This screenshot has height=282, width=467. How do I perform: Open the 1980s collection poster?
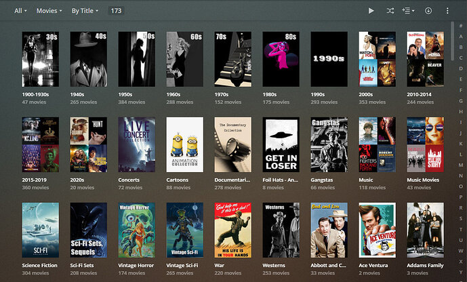coord(281,59)
